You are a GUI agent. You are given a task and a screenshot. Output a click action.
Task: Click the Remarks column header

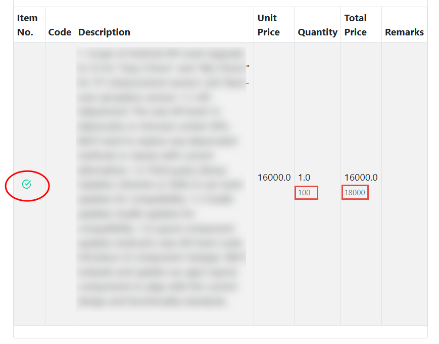click(x=404, y=32)
